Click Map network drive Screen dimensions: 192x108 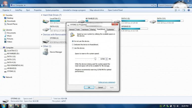point(97,10)
